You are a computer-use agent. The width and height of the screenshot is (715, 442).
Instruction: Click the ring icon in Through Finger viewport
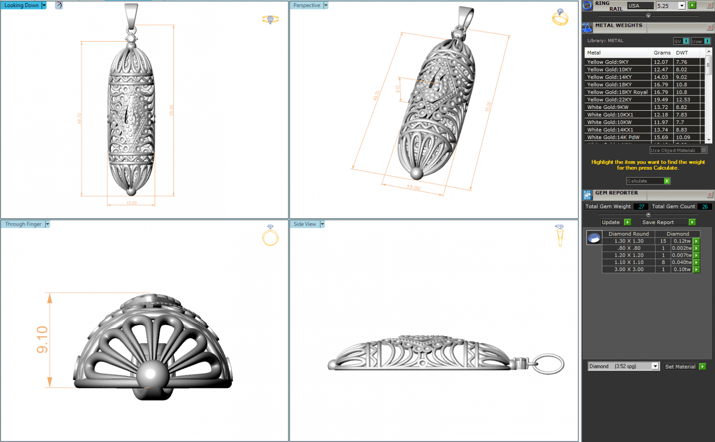(x=270, y=235)
